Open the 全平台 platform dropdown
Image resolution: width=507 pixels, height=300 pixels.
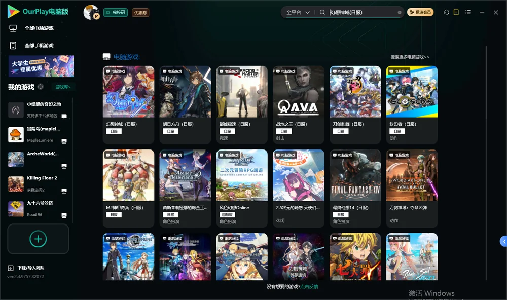[298, 12]
